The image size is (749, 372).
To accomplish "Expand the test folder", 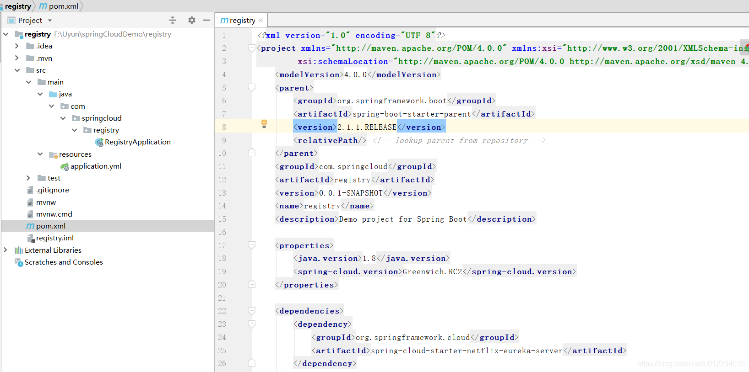I will pyautogui.click(x=29, y=178).
